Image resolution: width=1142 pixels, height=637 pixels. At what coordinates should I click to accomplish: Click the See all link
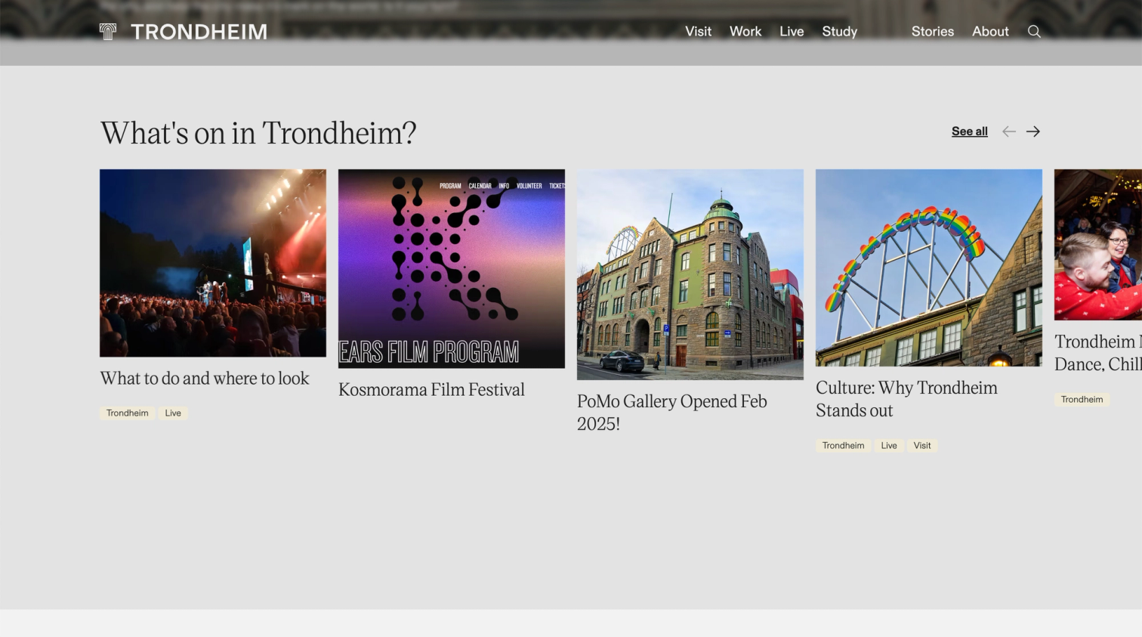click(x=969, y=131)
